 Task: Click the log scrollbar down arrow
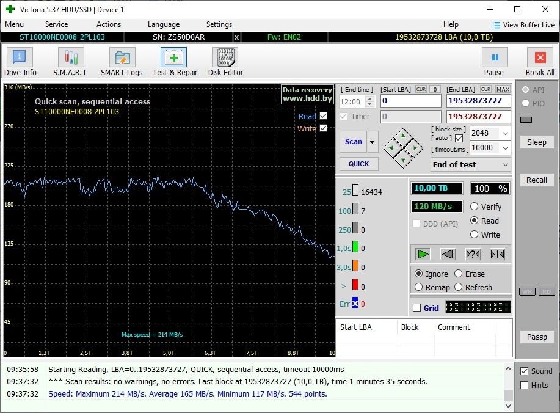point(508,406)
